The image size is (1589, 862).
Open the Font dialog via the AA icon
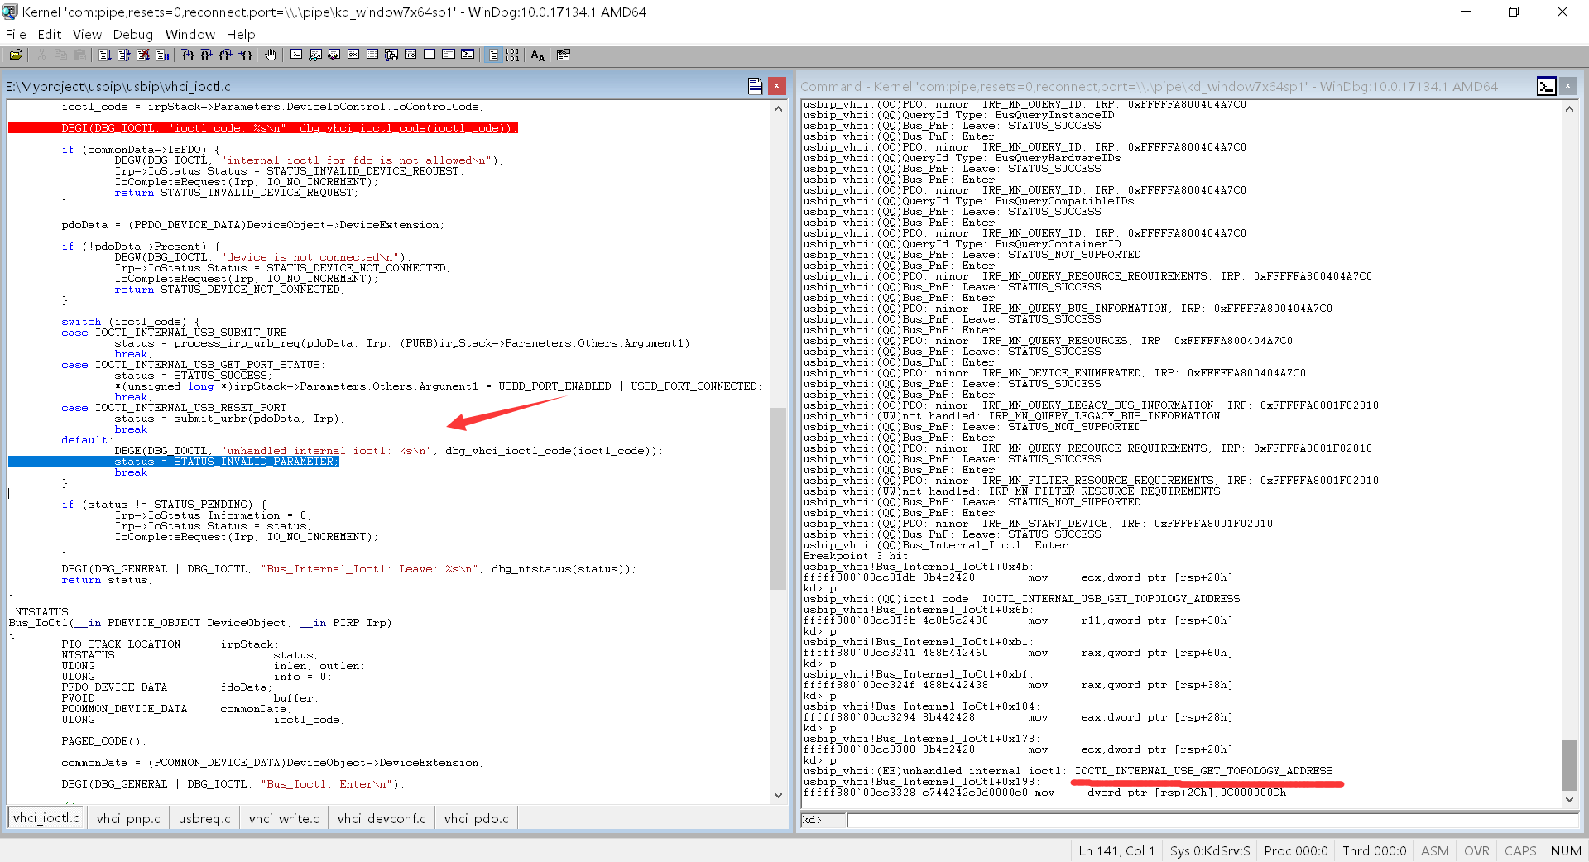(537, 55)
